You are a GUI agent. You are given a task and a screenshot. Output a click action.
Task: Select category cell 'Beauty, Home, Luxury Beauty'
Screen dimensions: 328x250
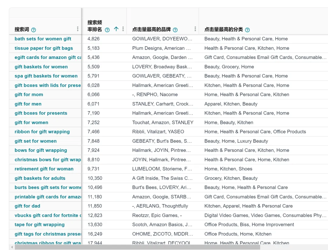[236, 141]
